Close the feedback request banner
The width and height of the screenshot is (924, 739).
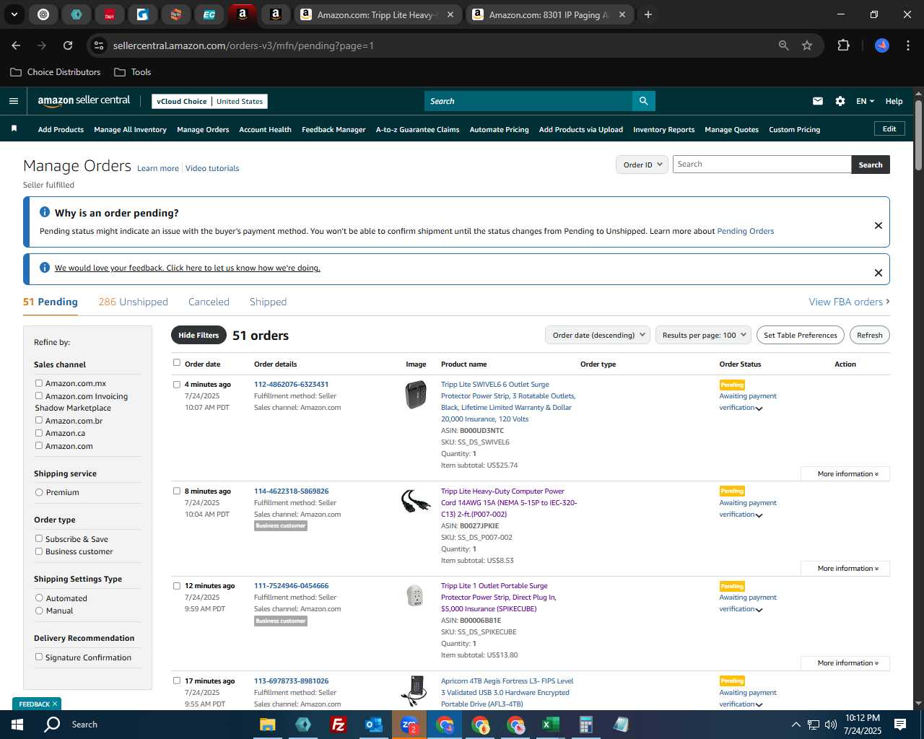pos(879,273)
